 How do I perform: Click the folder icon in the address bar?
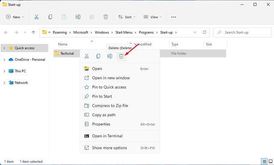tap(45, 32)
